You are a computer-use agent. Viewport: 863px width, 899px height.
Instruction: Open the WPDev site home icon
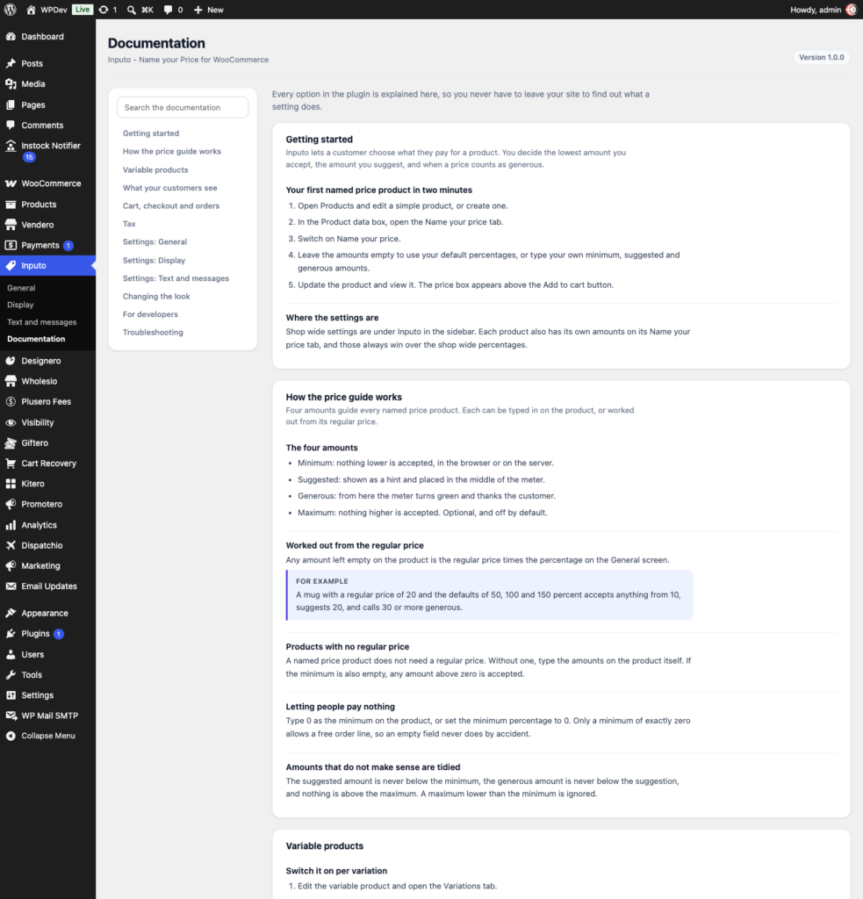coord(31,10)
